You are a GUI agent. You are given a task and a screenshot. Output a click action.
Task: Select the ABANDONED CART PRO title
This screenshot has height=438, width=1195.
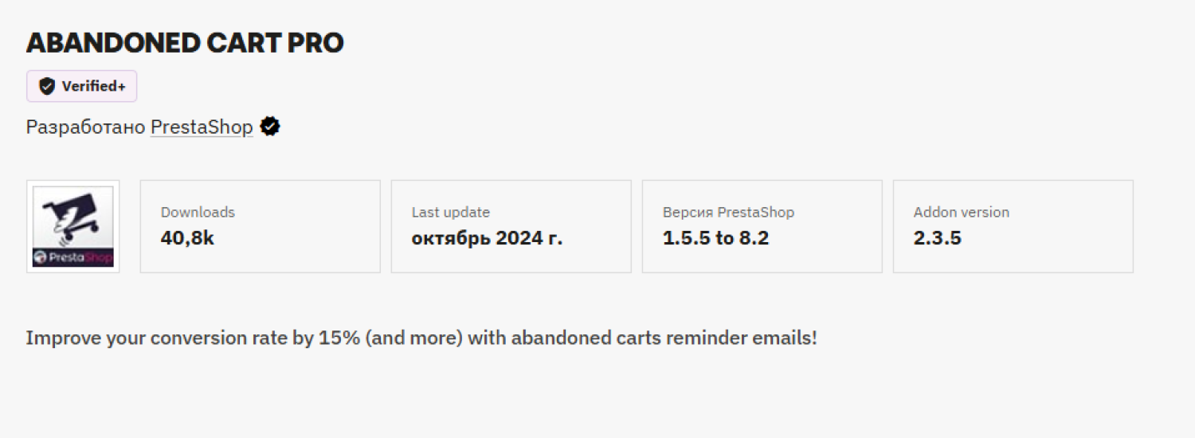tap(185, 44)
